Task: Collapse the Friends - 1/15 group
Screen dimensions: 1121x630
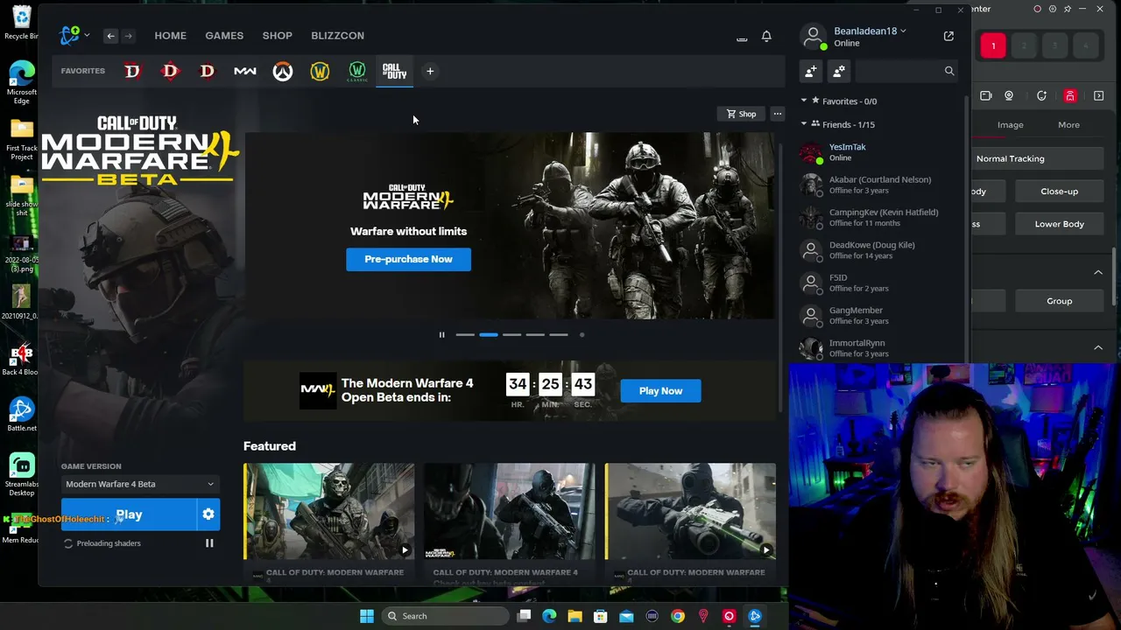Action: pyautogui.click(x=804, y=124)
